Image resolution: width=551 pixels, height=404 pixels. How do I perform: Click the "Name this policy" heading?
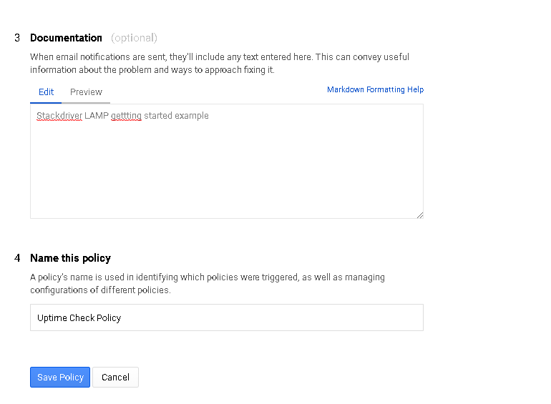tap(70, 258)
